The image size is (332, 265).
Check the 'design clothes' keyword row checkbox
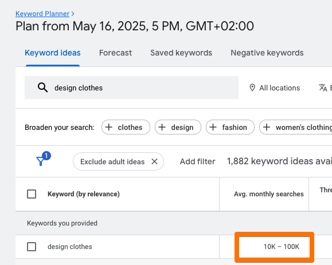click(x=32, y=247)
